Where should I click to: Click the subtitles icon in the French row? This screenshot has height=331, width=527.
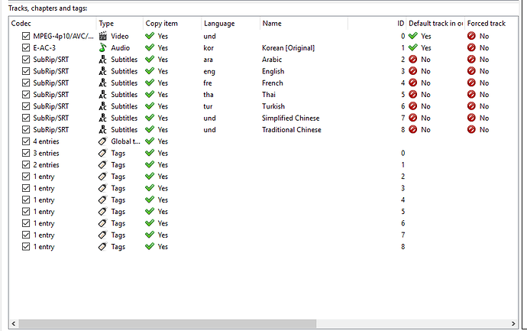(x=103, y=83)
